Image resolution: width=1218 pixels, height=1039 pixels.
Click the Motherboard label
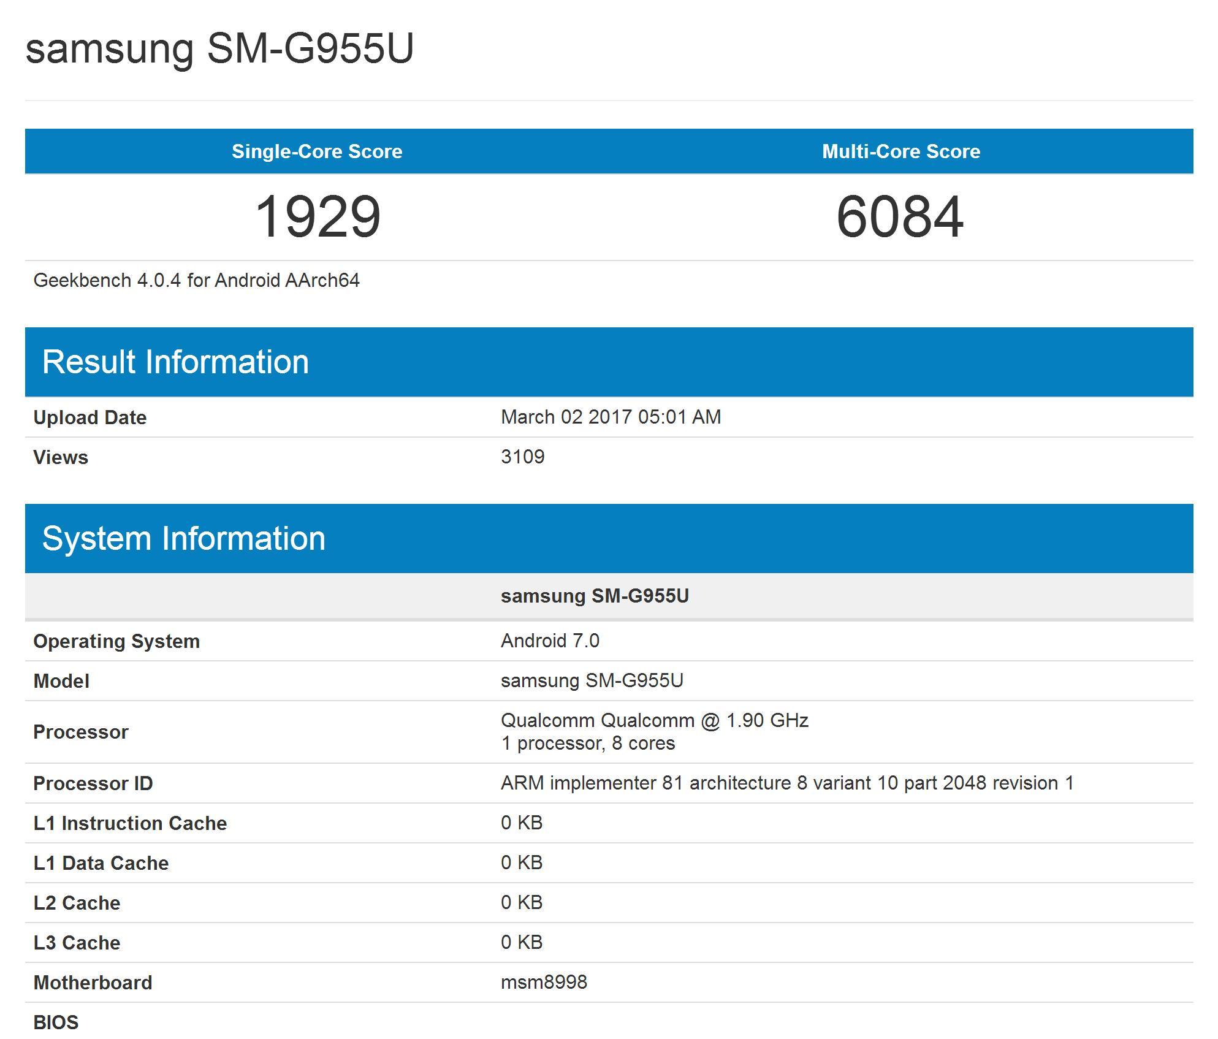[x=93, y=983]
